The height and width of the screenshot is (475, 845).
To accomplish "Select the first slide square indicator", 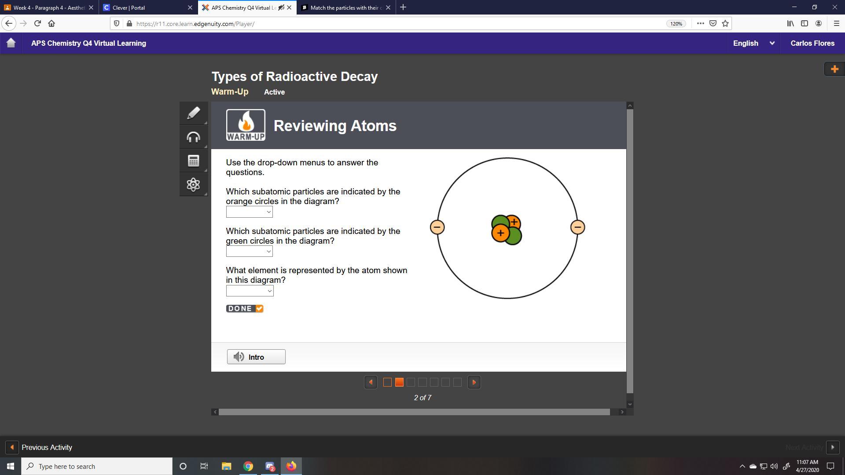I will point(387,382).
